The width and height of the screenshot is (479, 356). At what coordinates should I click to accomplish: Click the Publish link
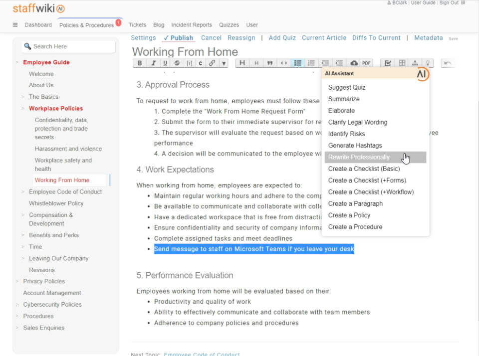178,38
